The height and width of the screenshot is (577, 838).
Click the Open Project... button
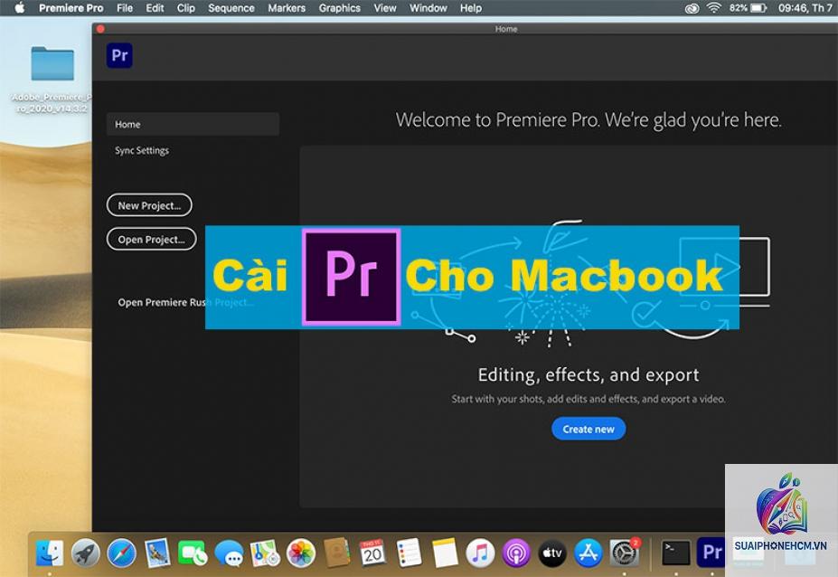151,239
